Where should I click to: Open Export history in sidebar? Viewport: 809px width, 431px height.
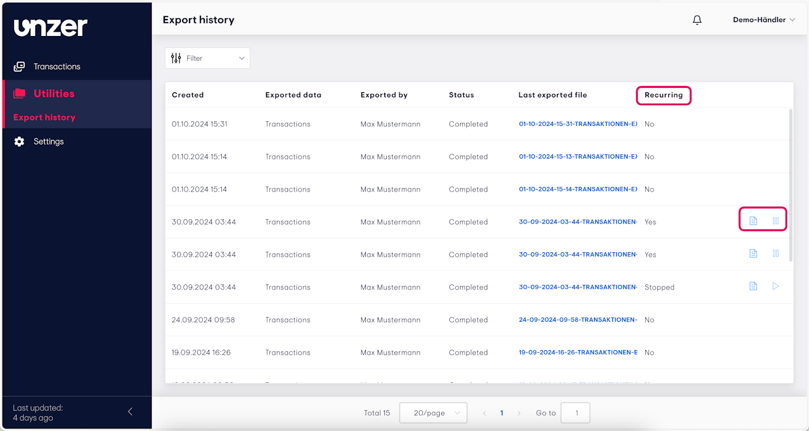pyautogui.click(x=44, y=118)
